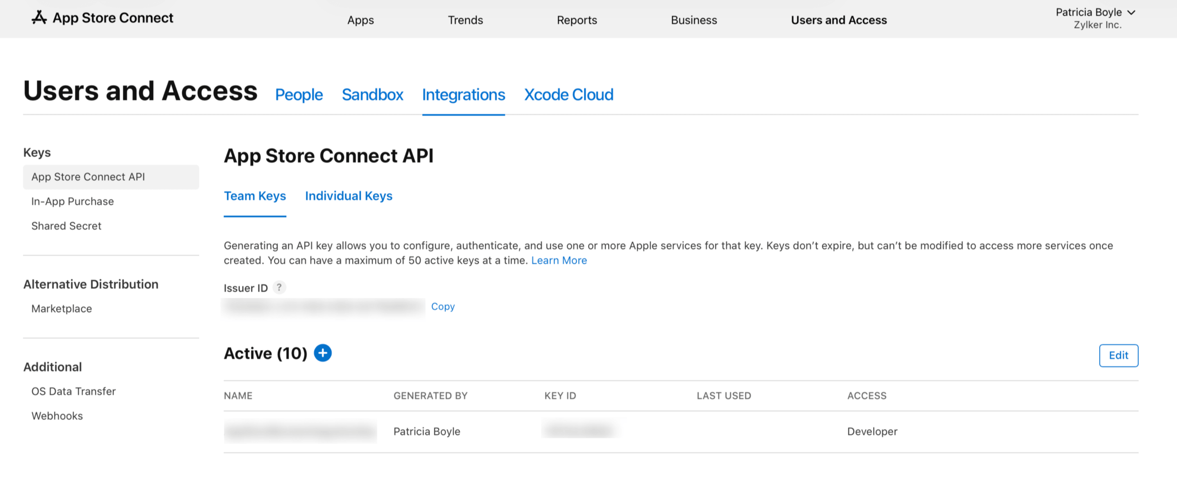The height and width of the screenshot is (502, 1177).
Task: Open Business in top navigation
Action: click(694, 20)
